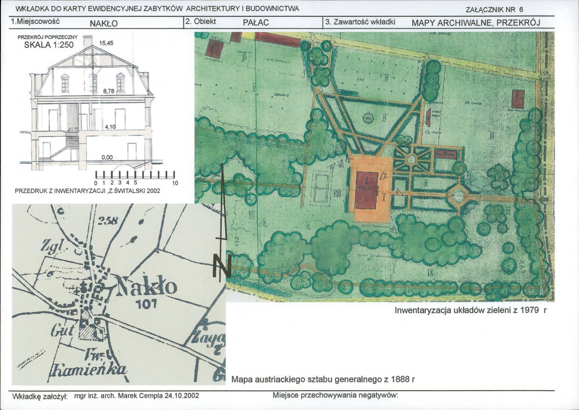Click the Nakło label on the 1888 map
This screenshot has width=579, height=410.
pos(147,286)
